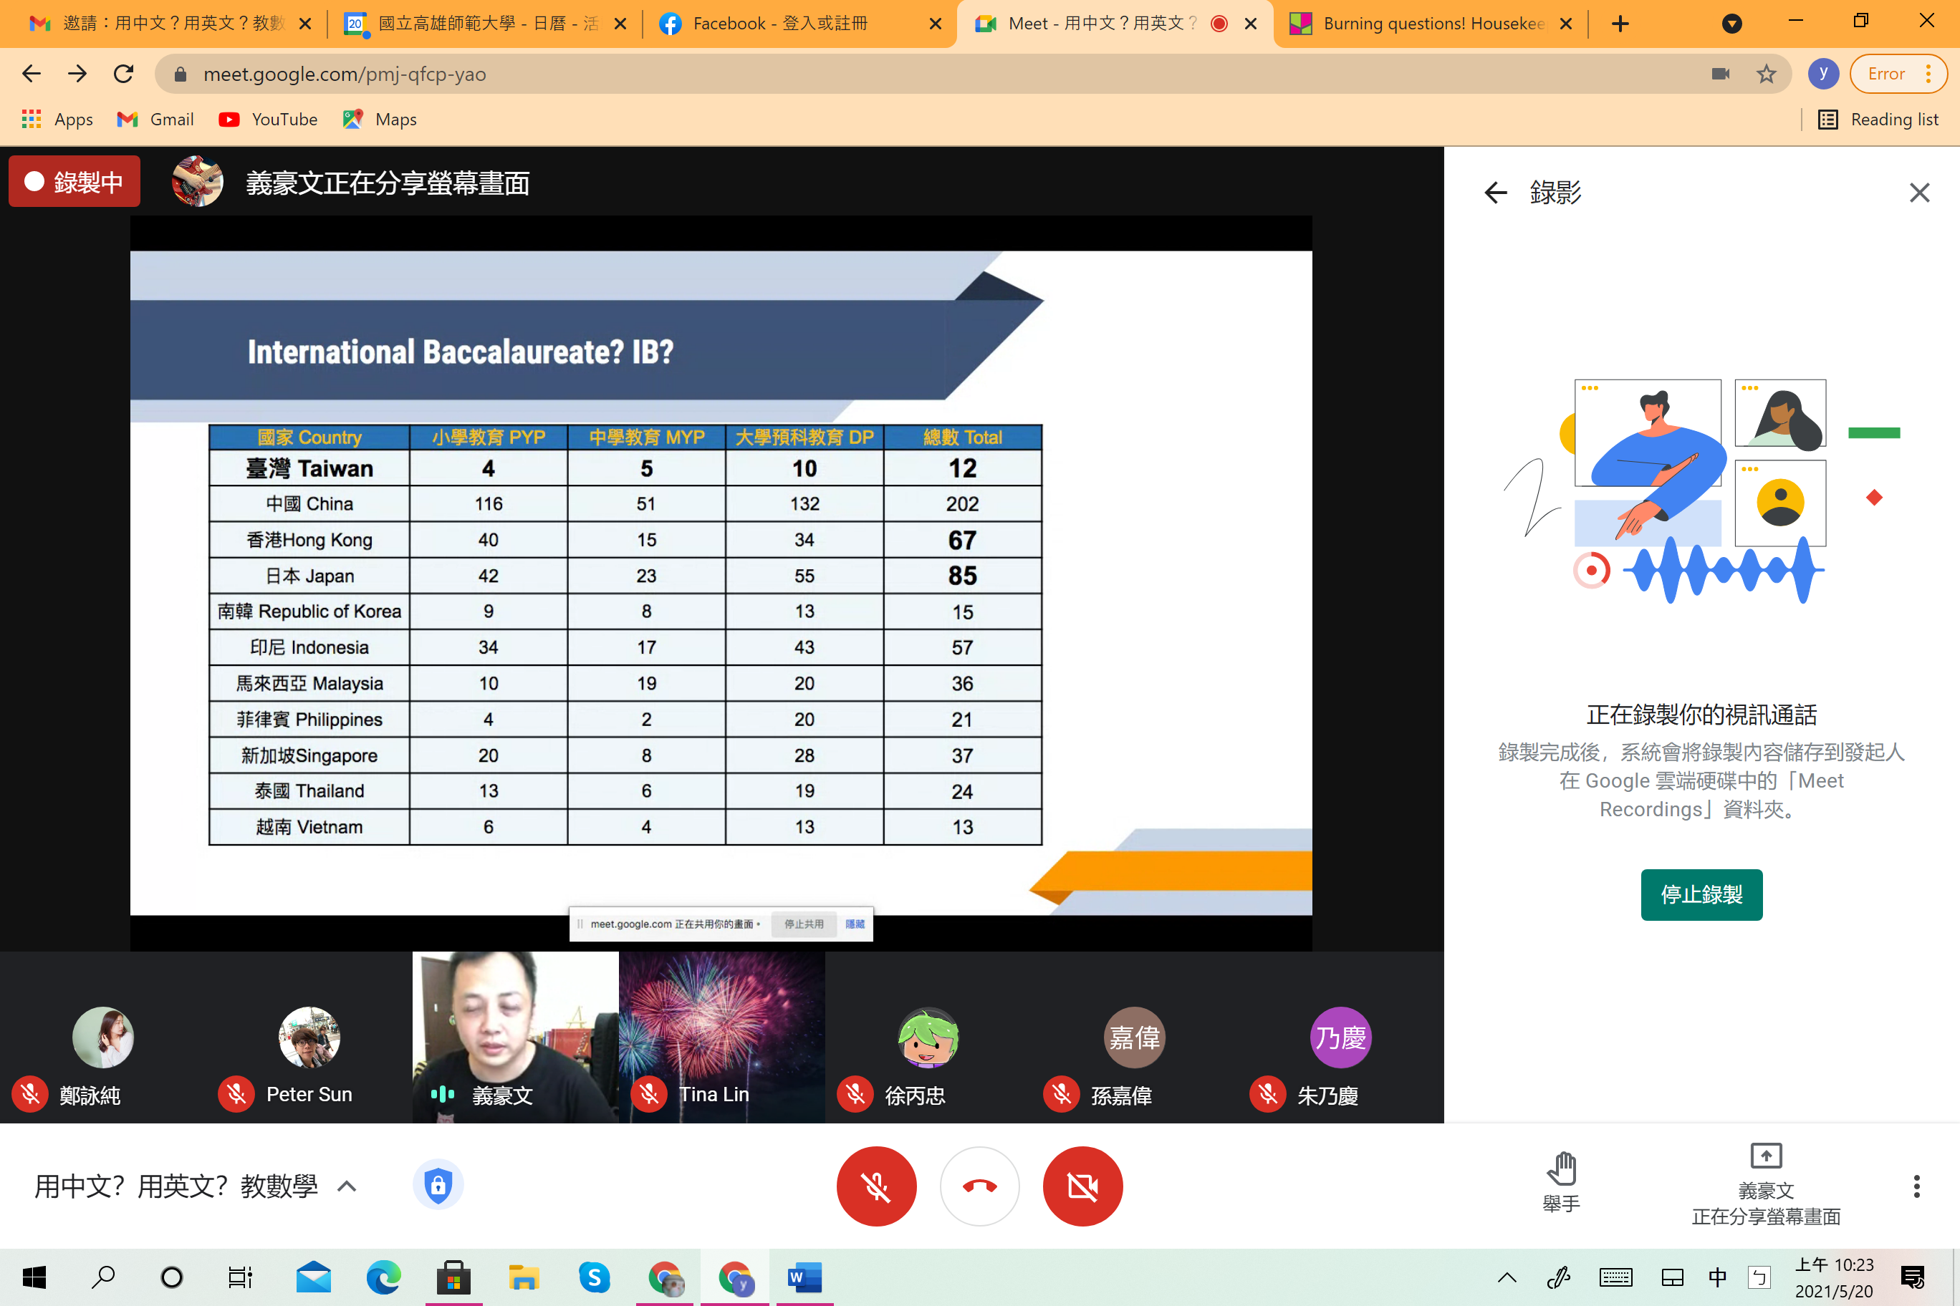Open File Explorer from taskbar
The image size is (1960, 1306).
524,1277
